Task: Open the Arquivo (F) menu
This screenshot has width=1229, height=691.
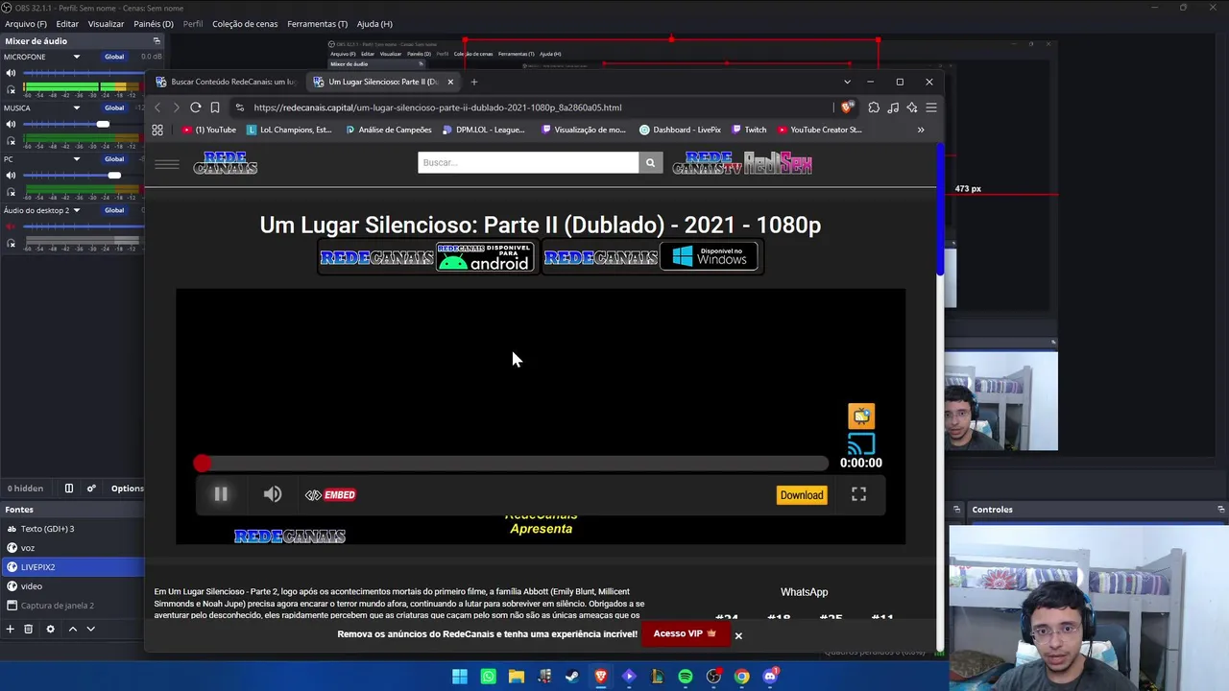Action: point(26,24)
